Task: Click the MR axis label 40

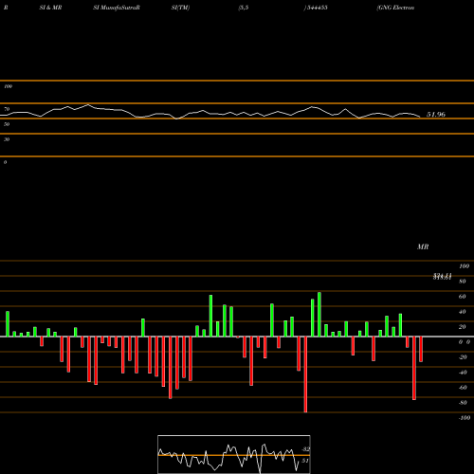Action: click(463, 312)
